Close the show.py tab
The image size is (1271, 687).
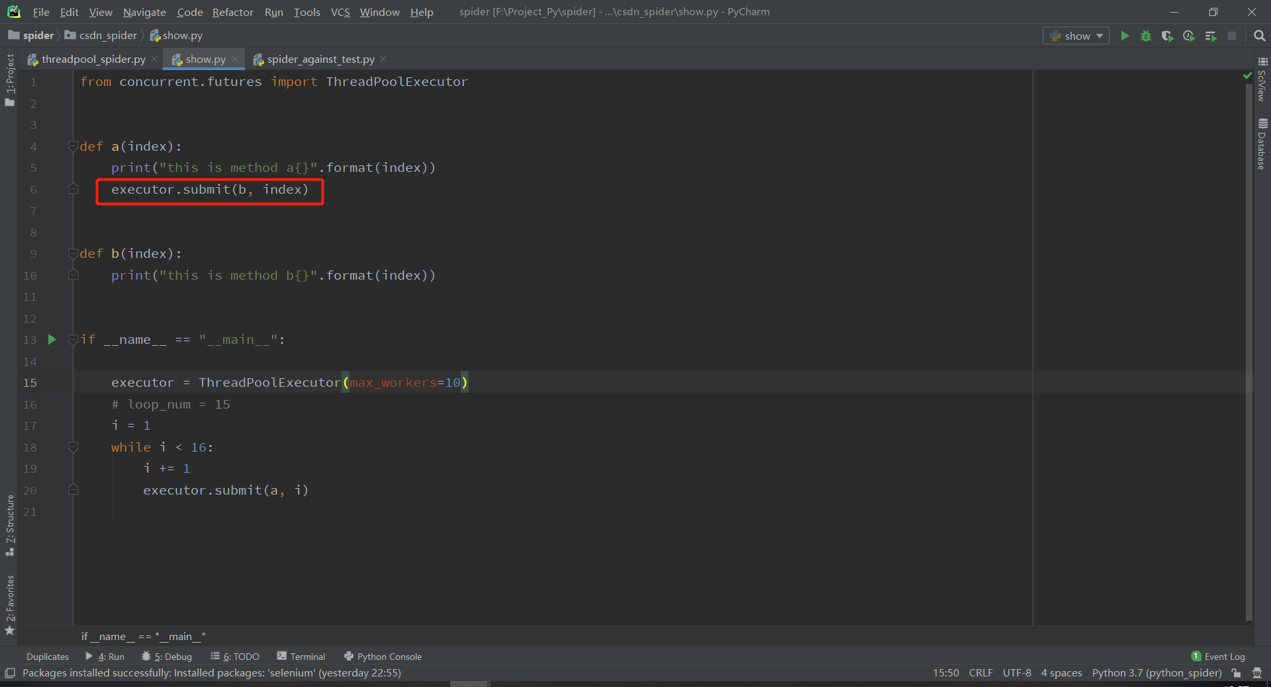(235, 59)
